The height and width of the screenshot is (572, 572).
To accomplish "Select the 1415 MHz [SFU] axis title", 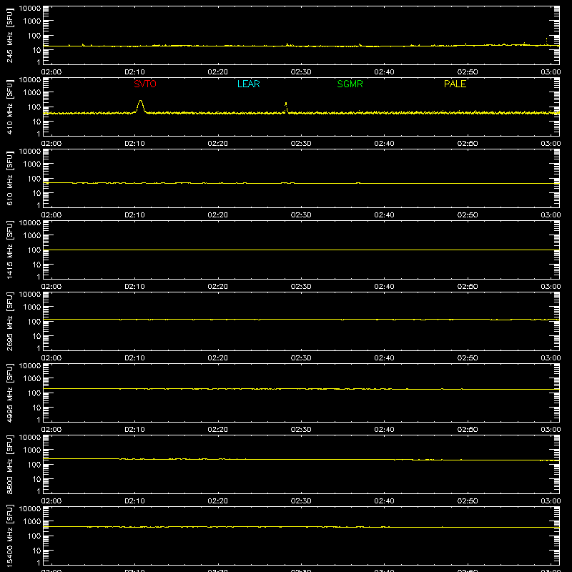I will point(10,250).
